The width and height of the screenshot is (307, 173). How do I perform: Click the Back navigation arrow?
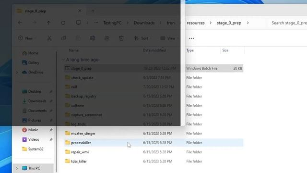coord(20,23)
